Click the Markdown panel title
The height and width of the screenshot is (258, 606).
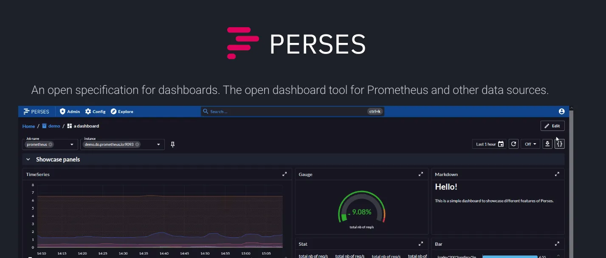point(446,174)
